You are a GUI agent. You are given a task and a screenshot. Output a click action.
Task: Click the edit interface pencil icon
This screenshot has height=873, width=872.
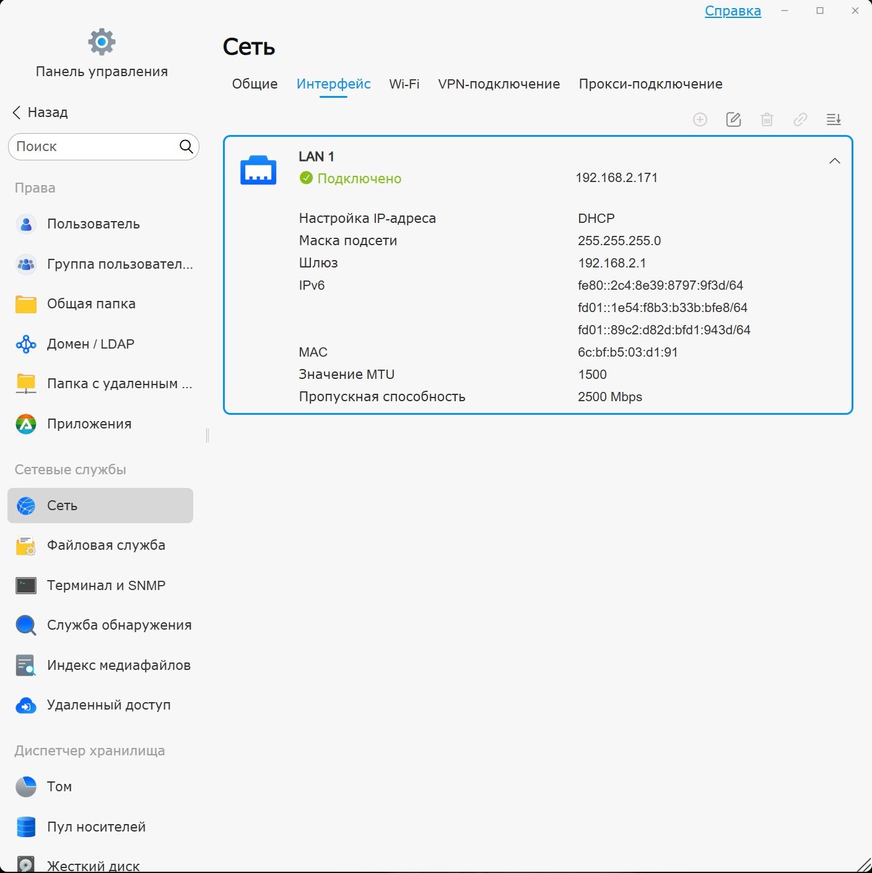point(733,119)
